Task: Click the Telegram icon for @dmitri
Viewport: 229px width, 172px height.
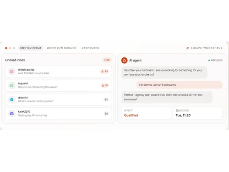Action: pyautogui.click(x=12, y=100)
